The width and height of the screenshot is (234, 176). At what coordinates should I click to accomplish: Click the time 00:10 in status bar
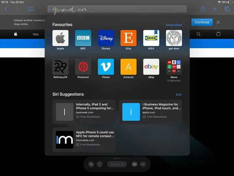click(4, 2)
